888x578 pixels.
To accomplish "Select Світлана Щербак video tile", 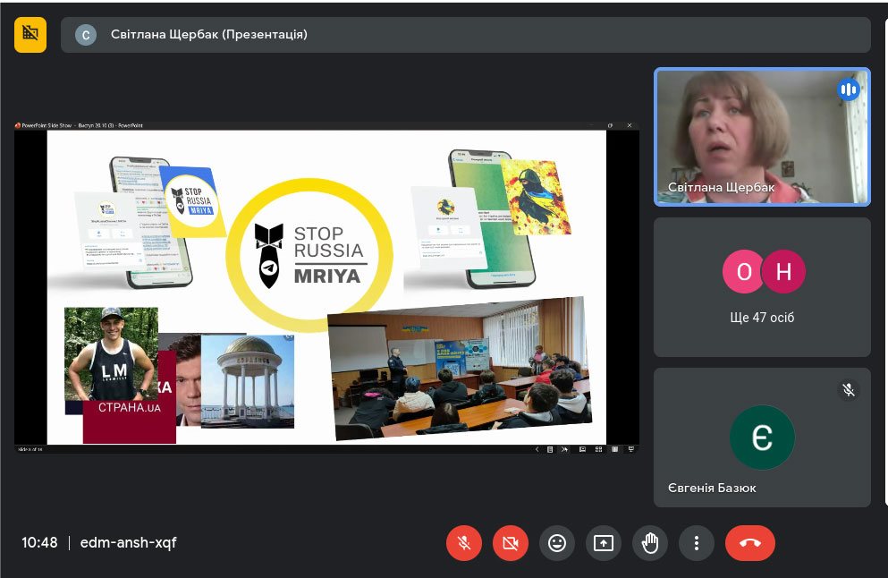I will (762, 137).
